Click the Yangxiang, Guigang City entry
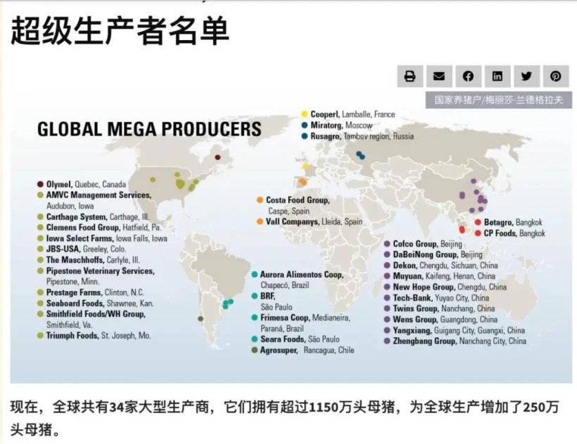Screen dimensions: 577x444 [x=455, y=330]
